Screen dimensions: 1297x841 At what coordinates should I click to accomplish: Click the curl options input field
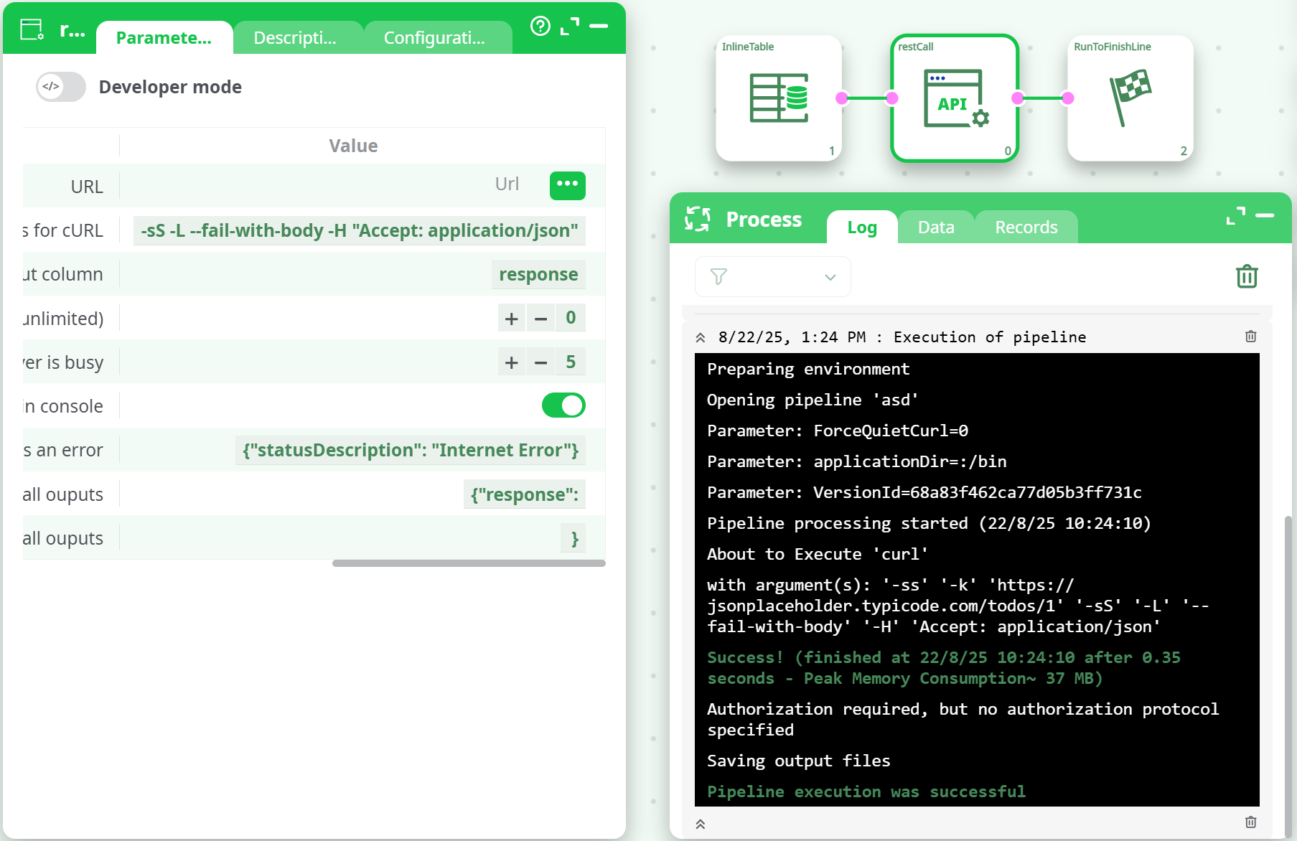[359, 230]
